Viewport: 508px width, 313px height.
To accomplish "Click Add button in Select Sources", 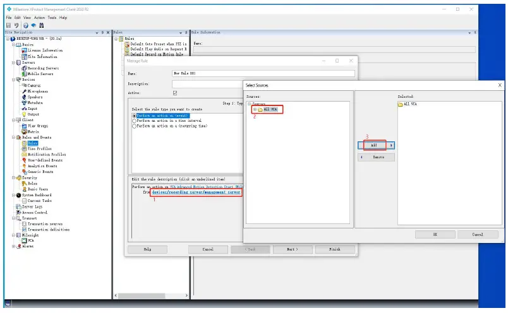I will point(376,145).
